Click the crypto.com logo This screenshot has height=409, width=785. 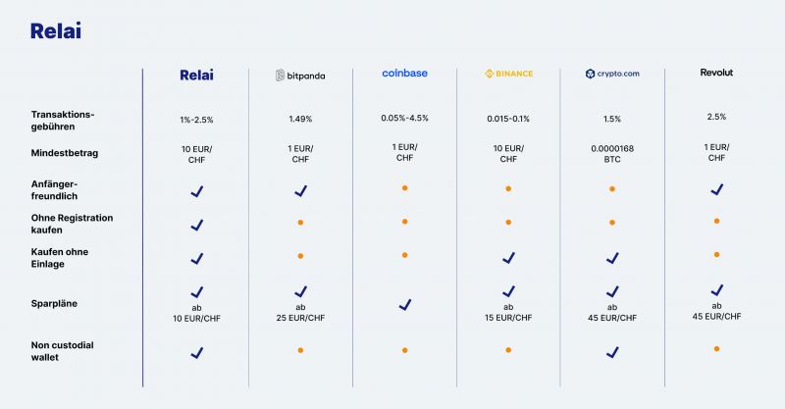point(612,74)
